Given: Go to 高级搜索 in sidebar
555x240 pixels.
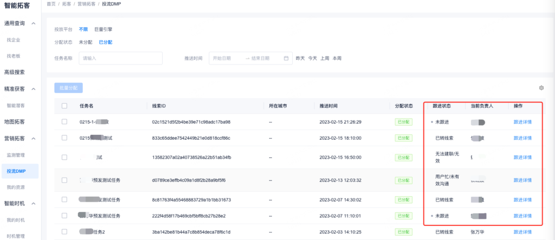Looking at the screenshot, I should click(15, 72).
